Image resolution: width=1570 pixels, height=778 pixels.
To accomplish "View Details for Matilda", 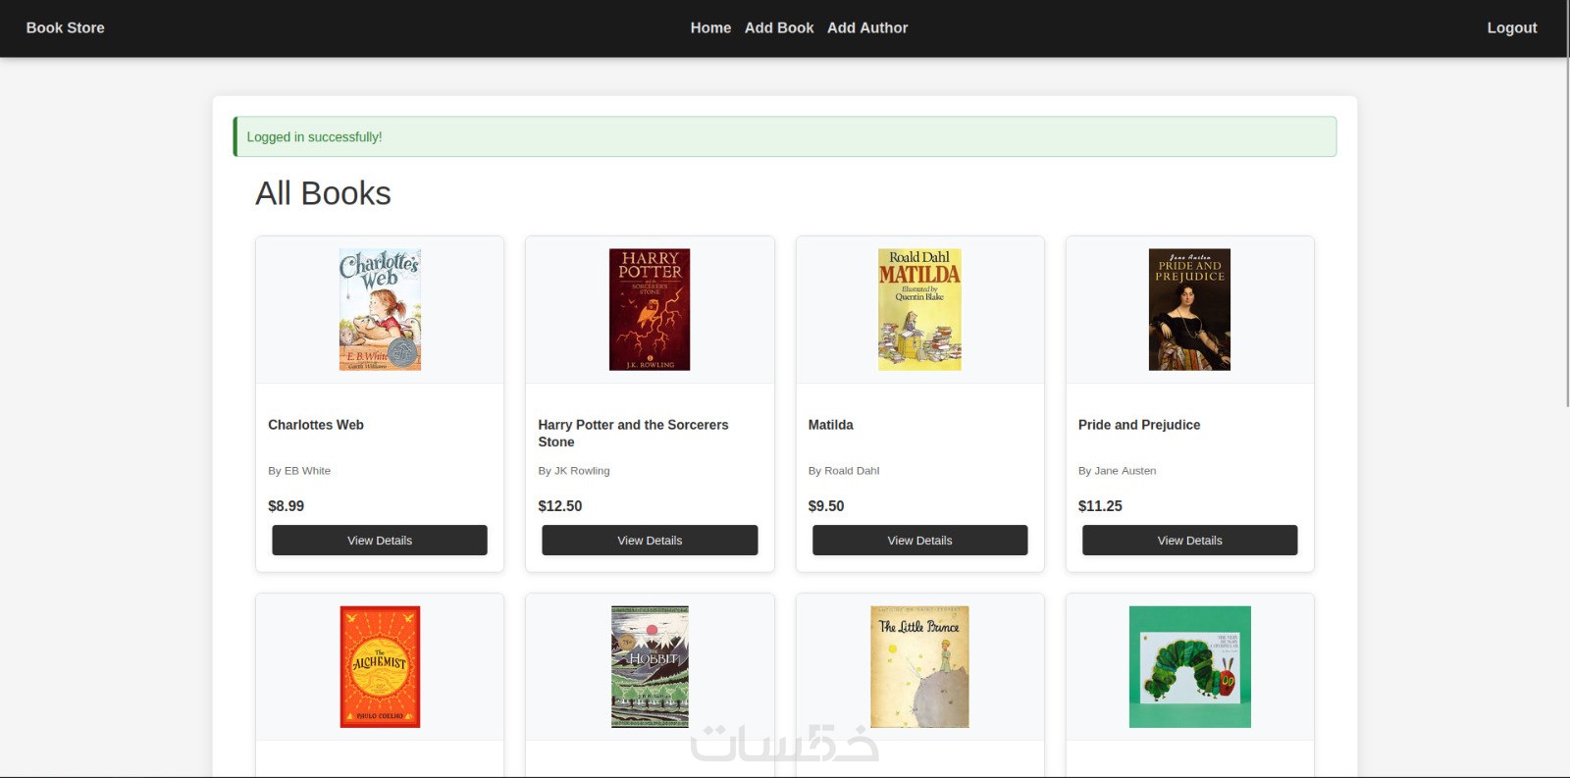I will tap(919, 541).
